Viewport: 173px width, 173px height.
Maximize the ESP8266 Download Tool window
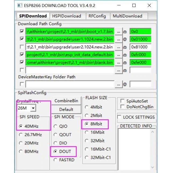[134, 5]
